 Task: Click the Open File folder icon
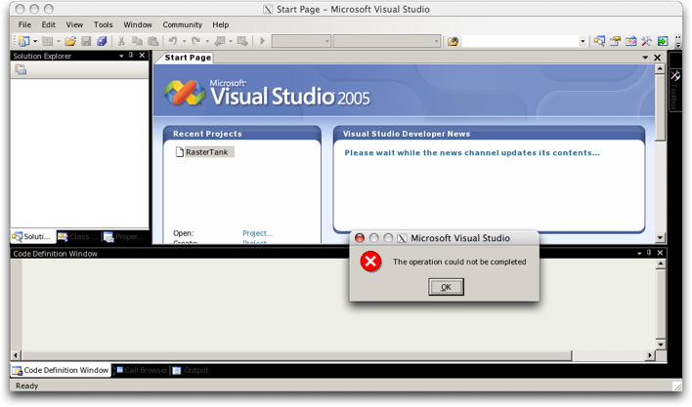(70, 41)
